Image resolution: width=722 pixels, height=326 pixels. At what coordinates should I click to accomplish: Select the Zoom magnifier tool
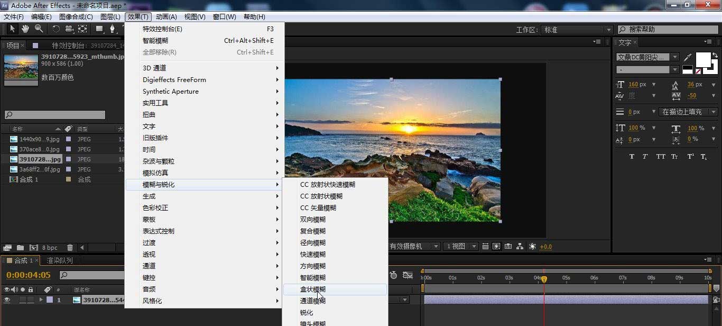(39, 29)
